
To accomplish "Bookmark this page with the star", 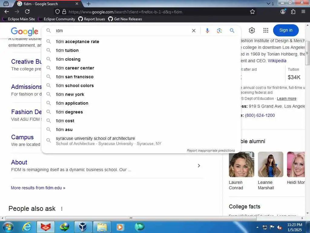I will (x=252, y=12).
